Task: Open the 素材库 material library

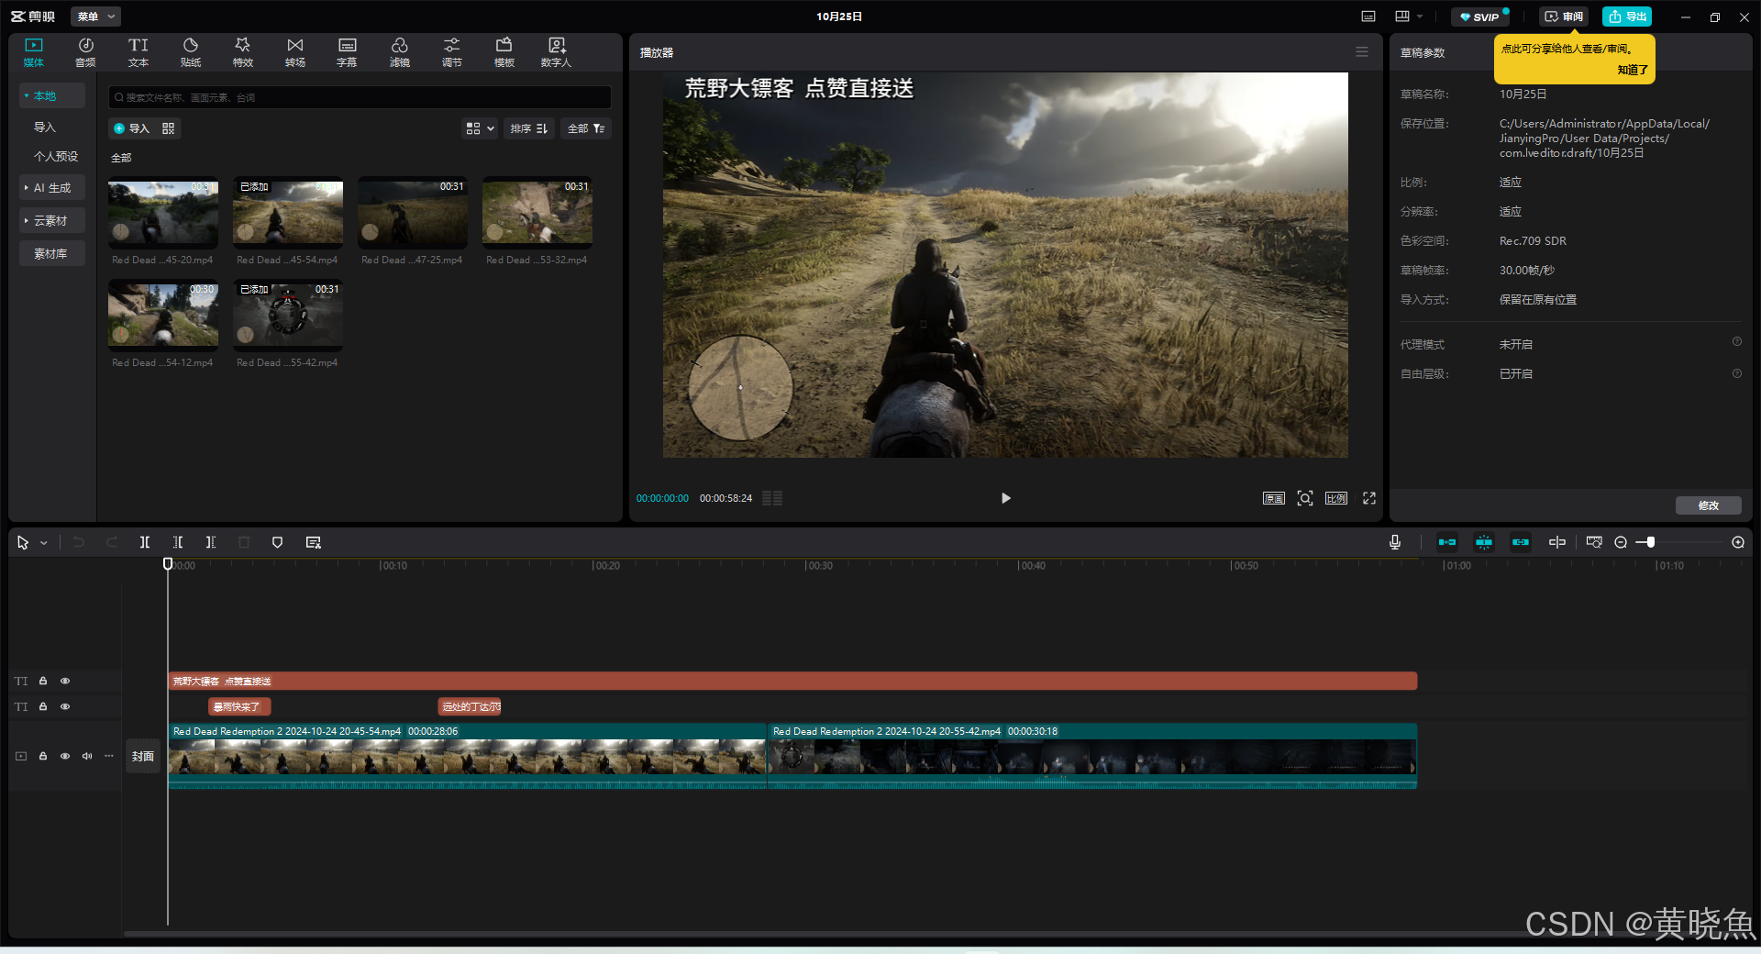Action: tap(52, 253)
